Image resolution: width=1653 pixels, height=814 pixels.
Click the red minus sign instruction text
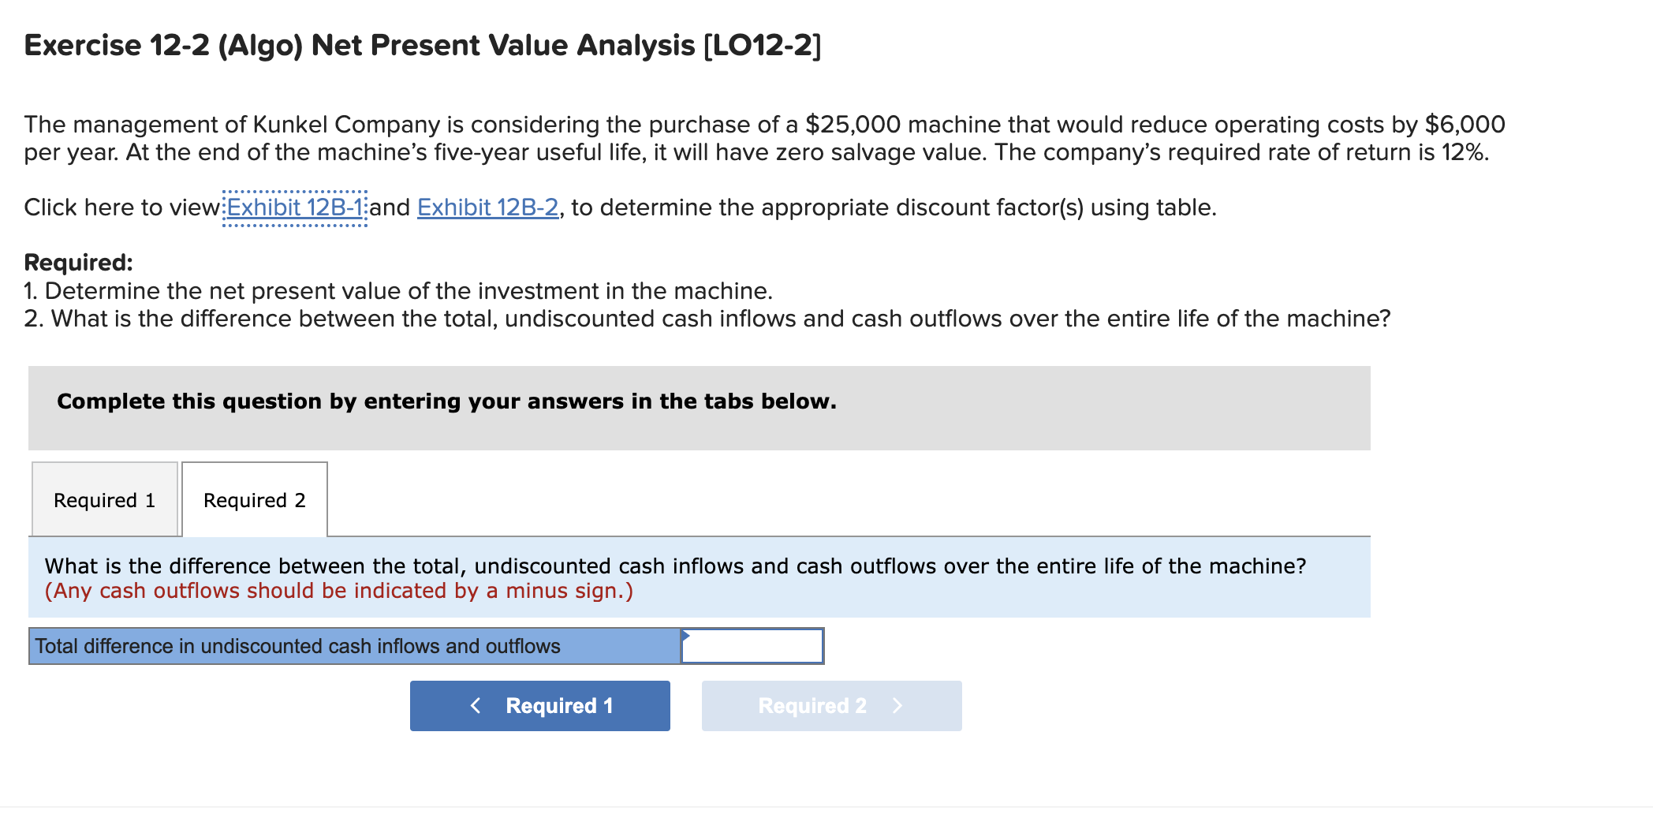(338, 589)
